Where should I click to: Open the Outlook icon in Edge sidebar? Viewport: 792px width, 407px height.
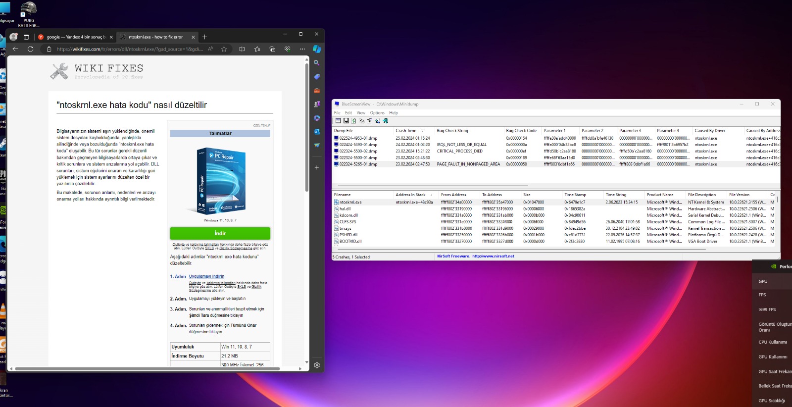tap(317, 132)
